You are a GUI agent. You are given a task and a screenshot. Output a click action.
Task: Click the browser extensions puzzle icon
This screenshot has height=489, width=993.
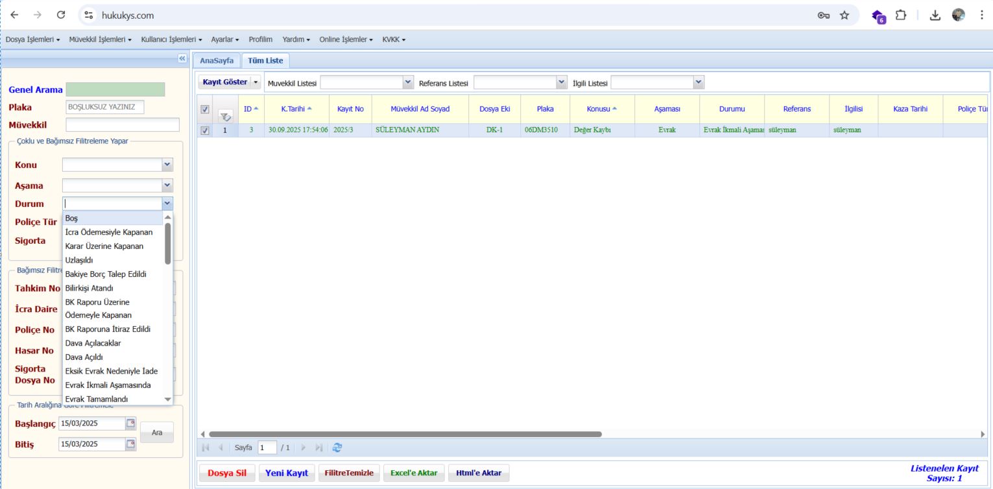[x=900, y=15]
